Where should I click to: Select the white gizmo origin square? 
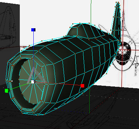click(x=33, y=82)
